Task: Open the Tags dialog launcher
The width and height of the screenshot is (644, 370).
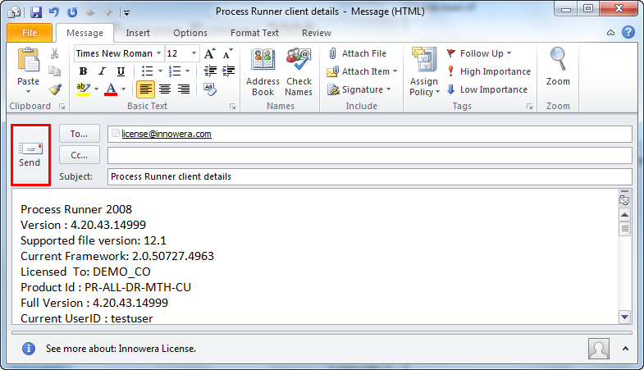Action: point(530,107)
